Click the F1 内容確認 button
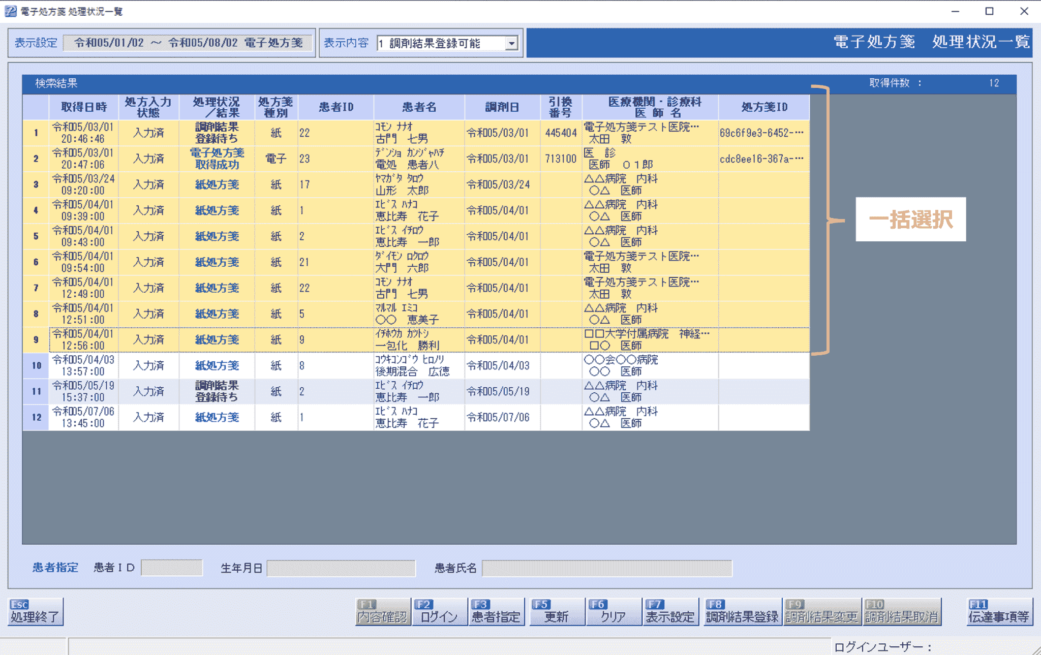 (383, 612)
